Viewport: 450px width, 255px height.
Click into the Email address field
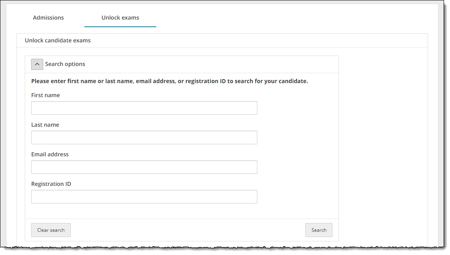coord(144,167)
